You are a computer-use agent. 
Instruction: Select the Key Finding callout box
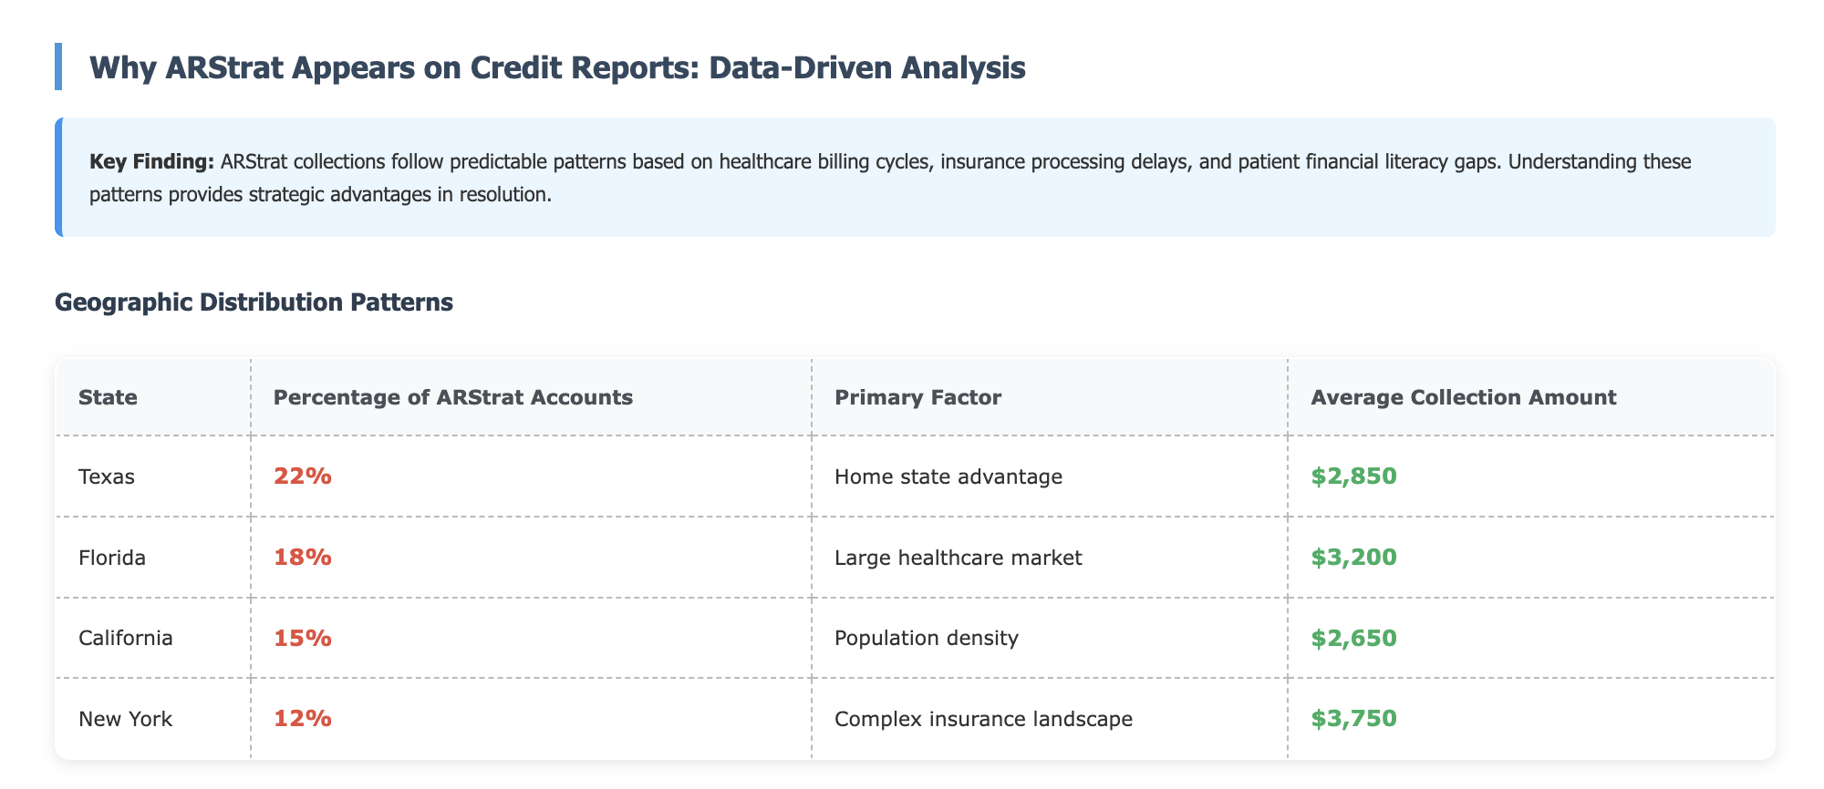[x=915, y=178]
